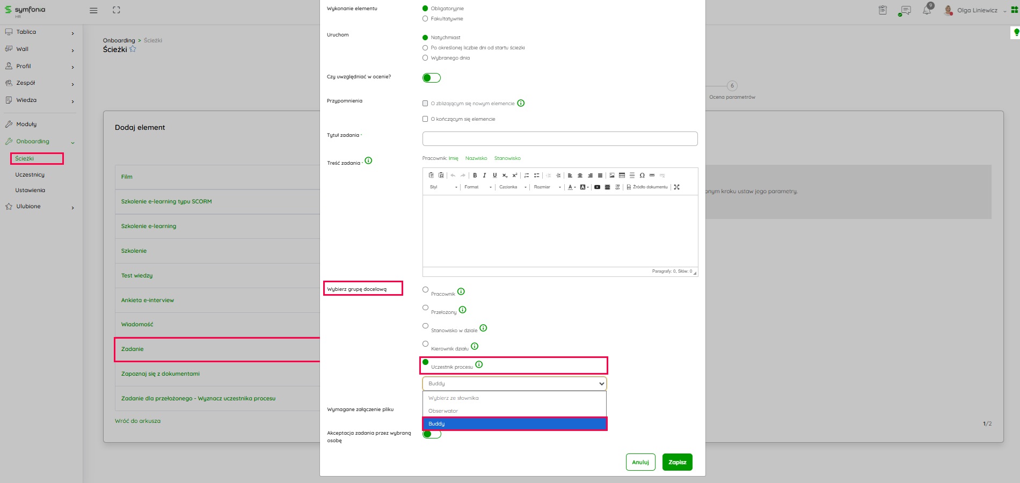This screenshot has width=1020, height=483.
Task: Open Uczestnicy in the Onboarding menu
Action: 30,175
